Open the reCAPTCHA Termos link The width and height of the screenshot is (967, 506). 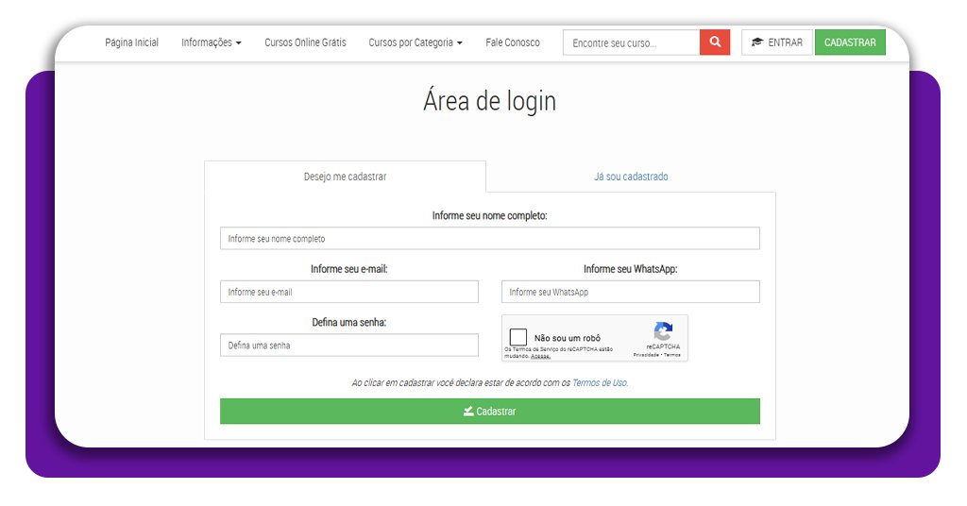pos(672,355)
